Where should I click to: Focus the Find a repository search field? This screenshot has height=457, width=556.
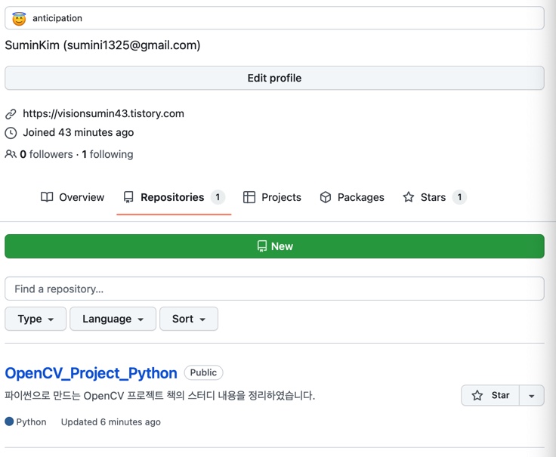pos(274,289)
